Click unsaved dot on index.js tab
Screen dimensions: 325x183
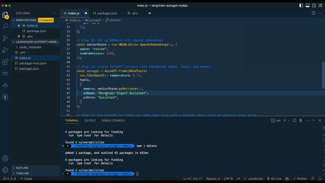(86, 13)
